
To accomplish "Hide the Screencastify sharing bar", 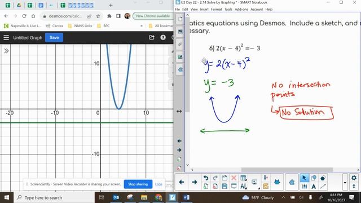I will point(159,184).
